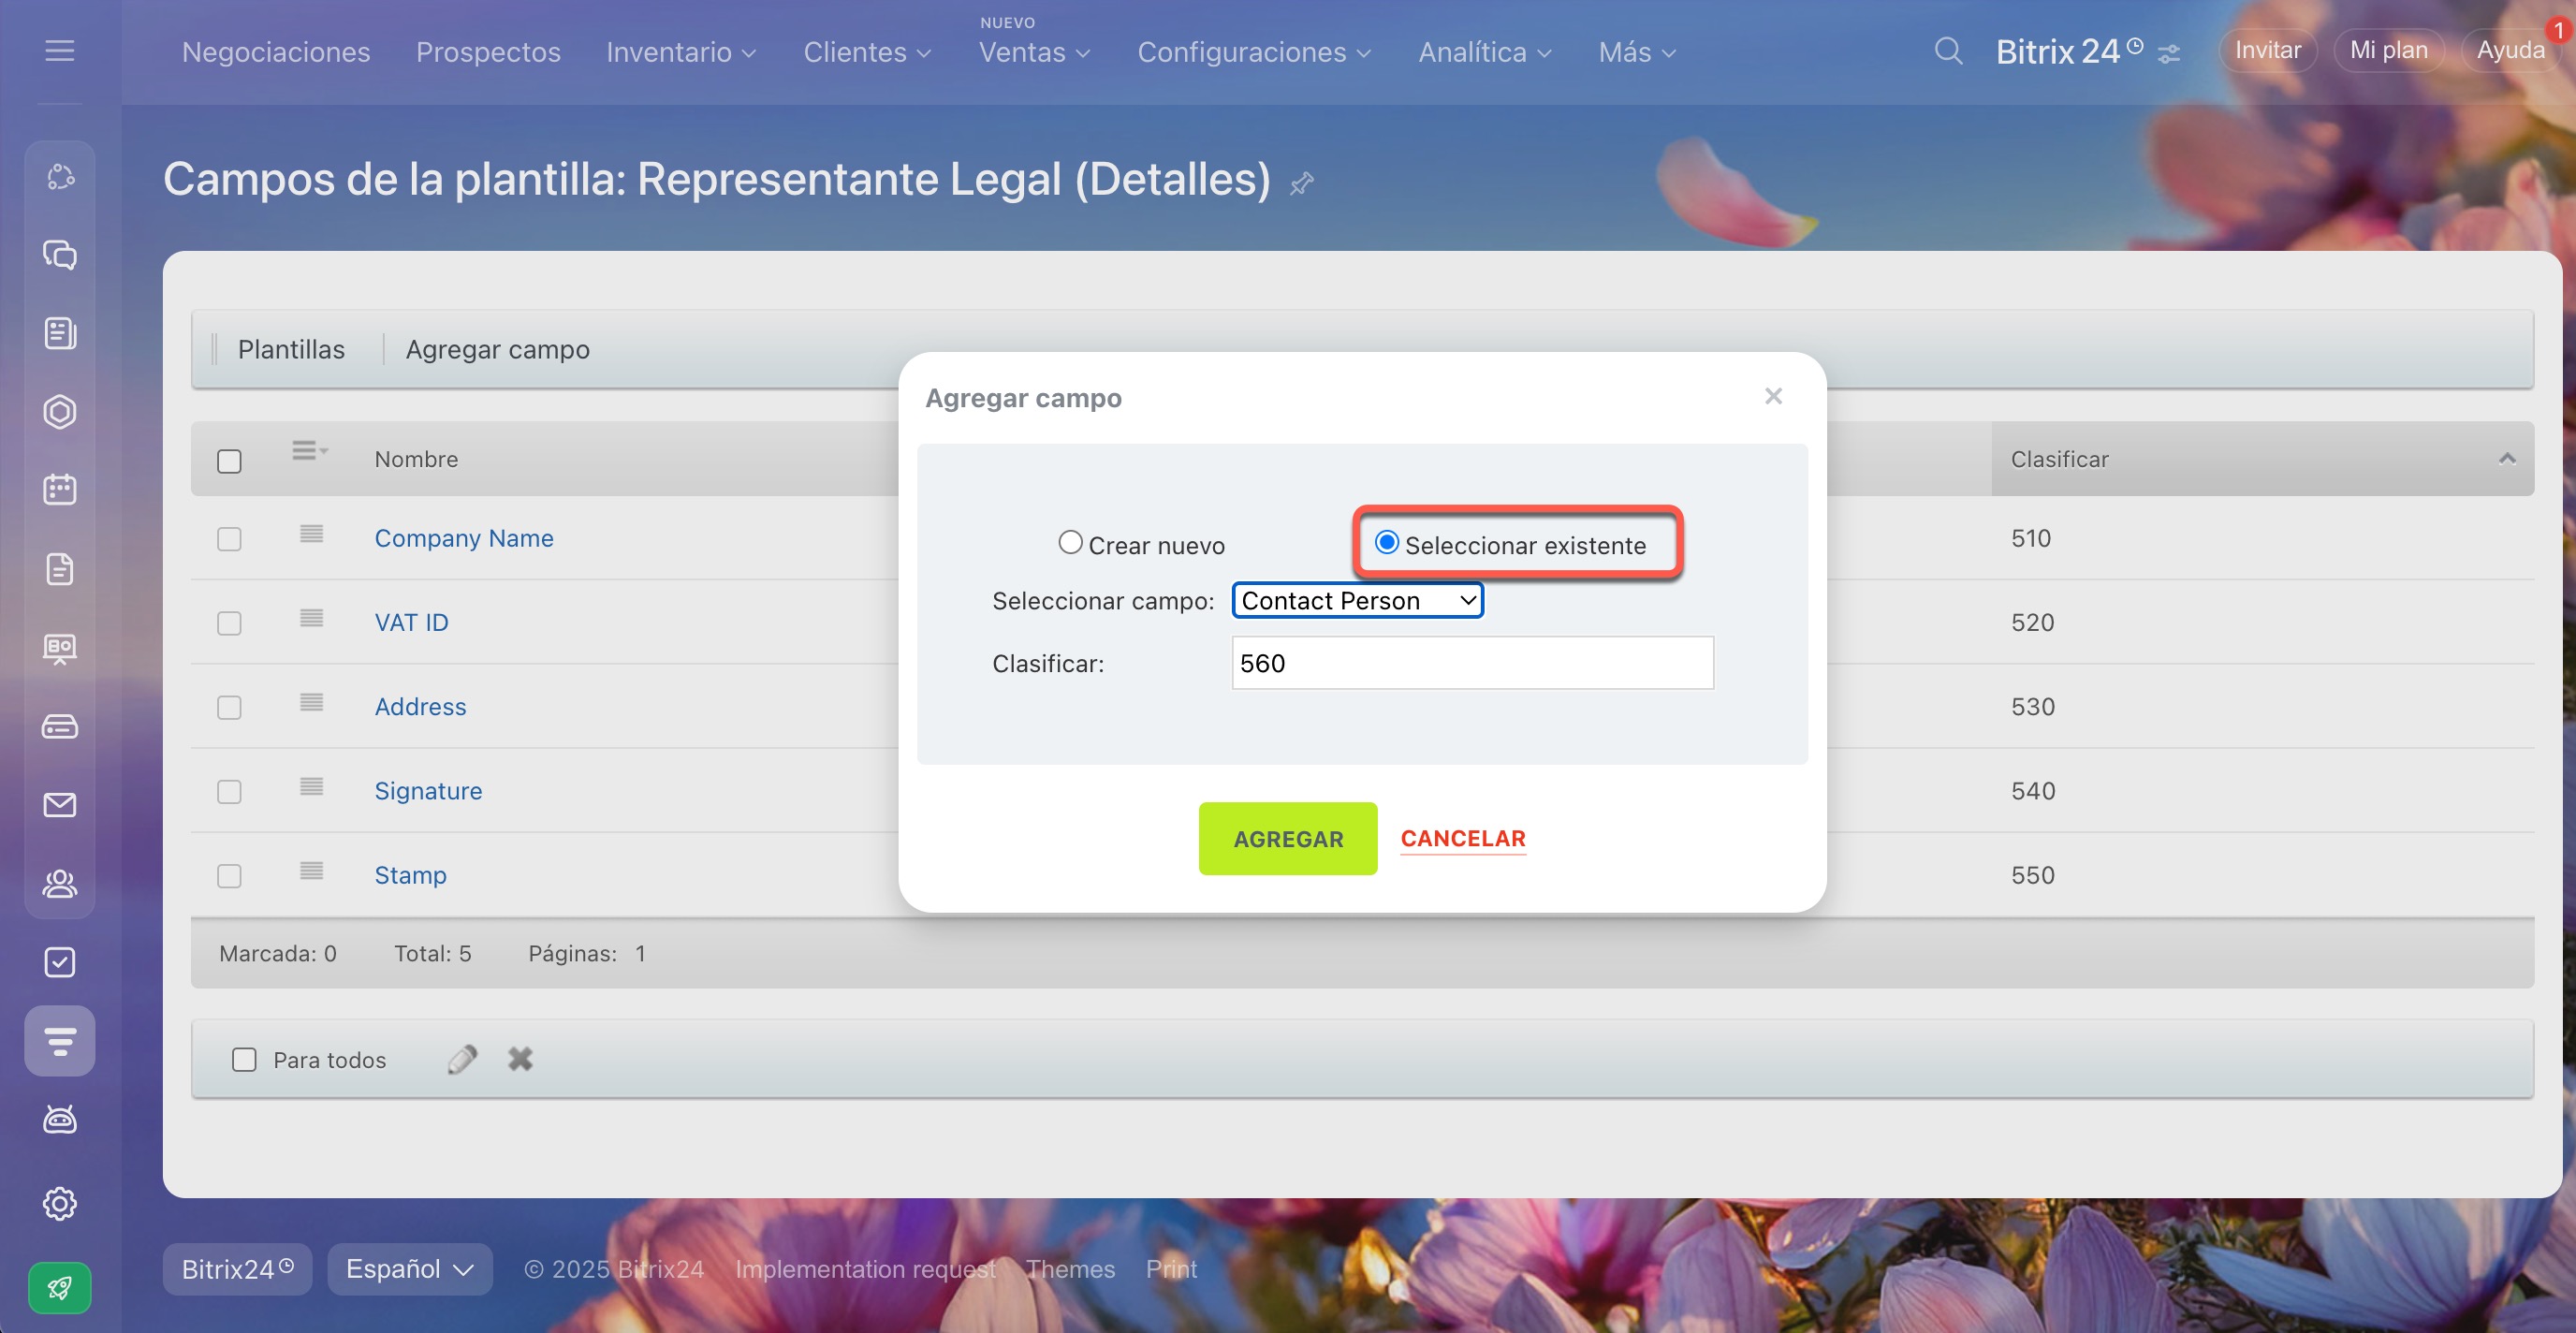Expand the Inventario menu

[681, 52]
